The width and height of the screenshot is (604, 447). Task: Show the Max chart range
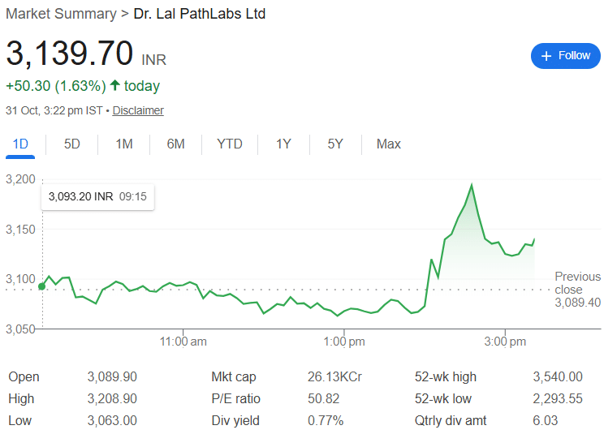[388, 144]
